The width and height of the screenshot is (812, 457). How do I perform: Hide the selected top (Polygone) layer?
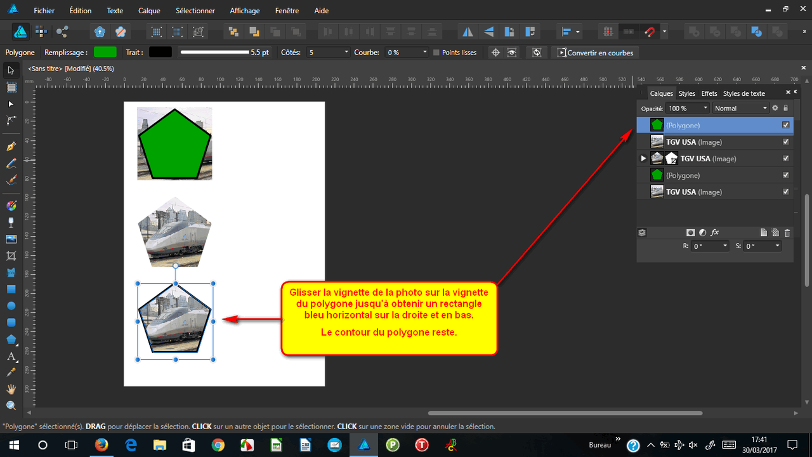(786, 125)
